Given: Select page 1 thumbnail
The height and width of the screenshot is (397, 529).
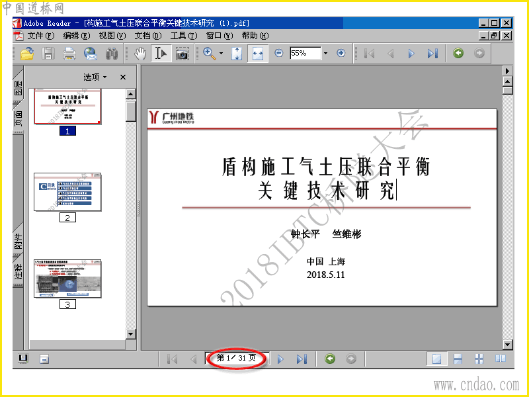Looking at the screenshot, I should 67,107.
